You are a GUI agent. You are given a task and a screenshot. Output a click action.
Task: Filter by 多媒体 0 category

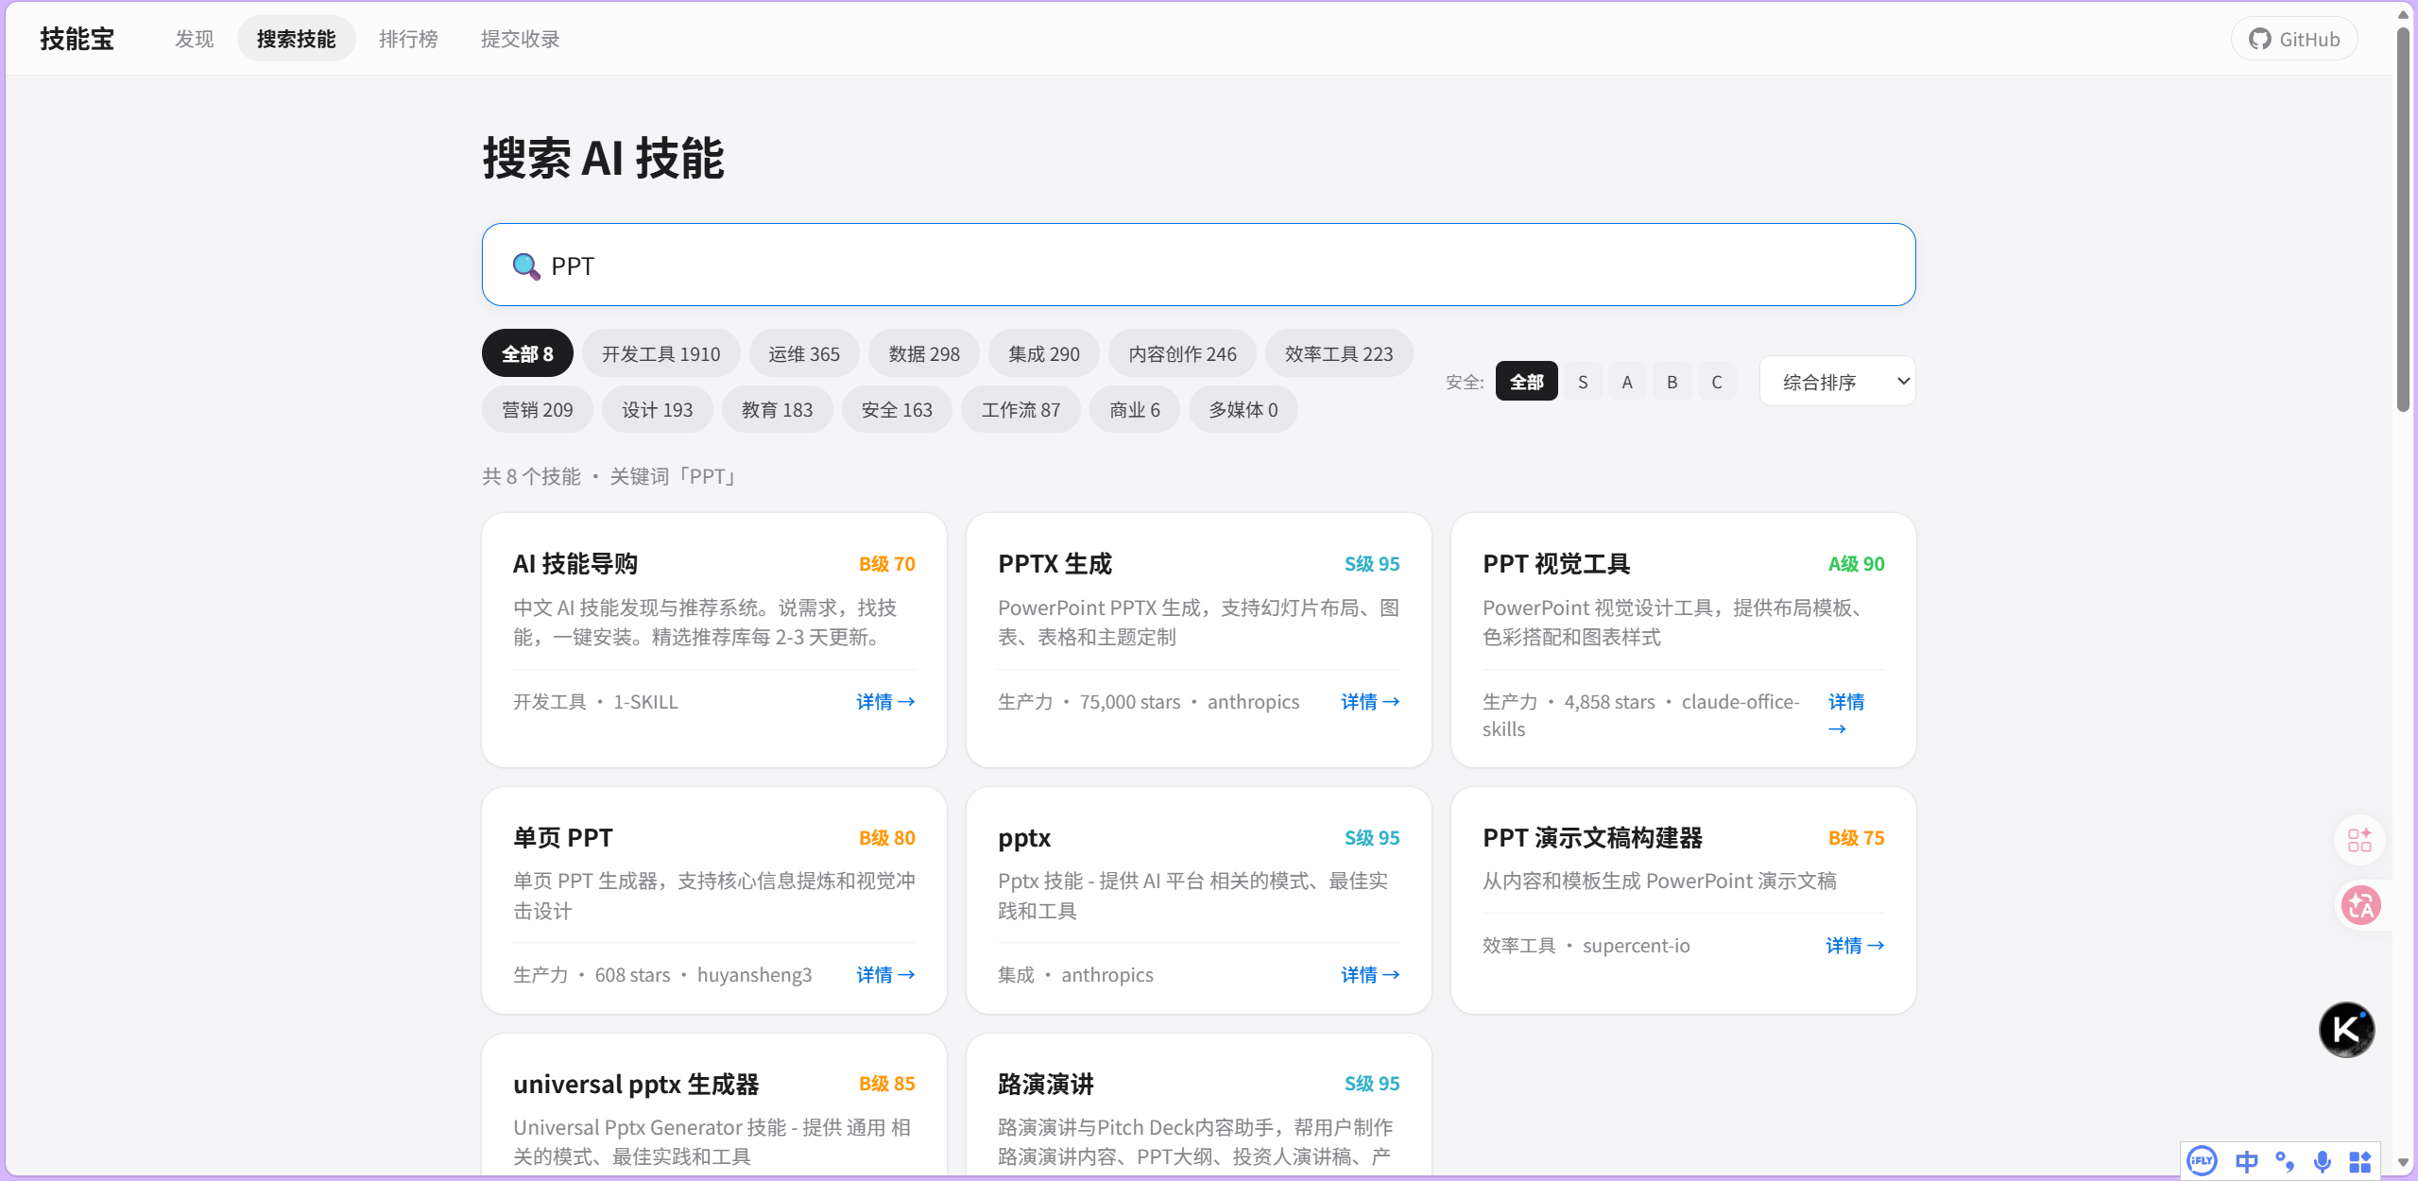(1243, 409)
